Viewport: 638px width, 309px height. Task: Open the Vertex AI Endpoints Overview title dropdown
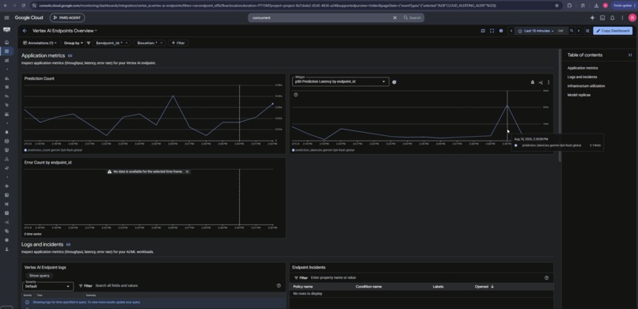(x=65, y=31)
